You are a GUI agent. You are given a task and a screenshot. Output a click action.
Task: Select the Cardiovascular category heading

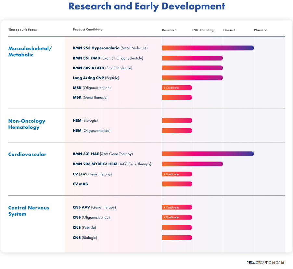tap(27, 155)
